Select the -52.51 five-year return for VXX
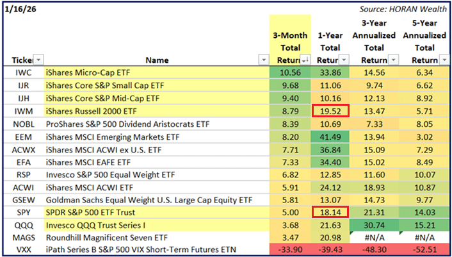The height and width of the screenshot is (257, 452). tap(424, 249)
